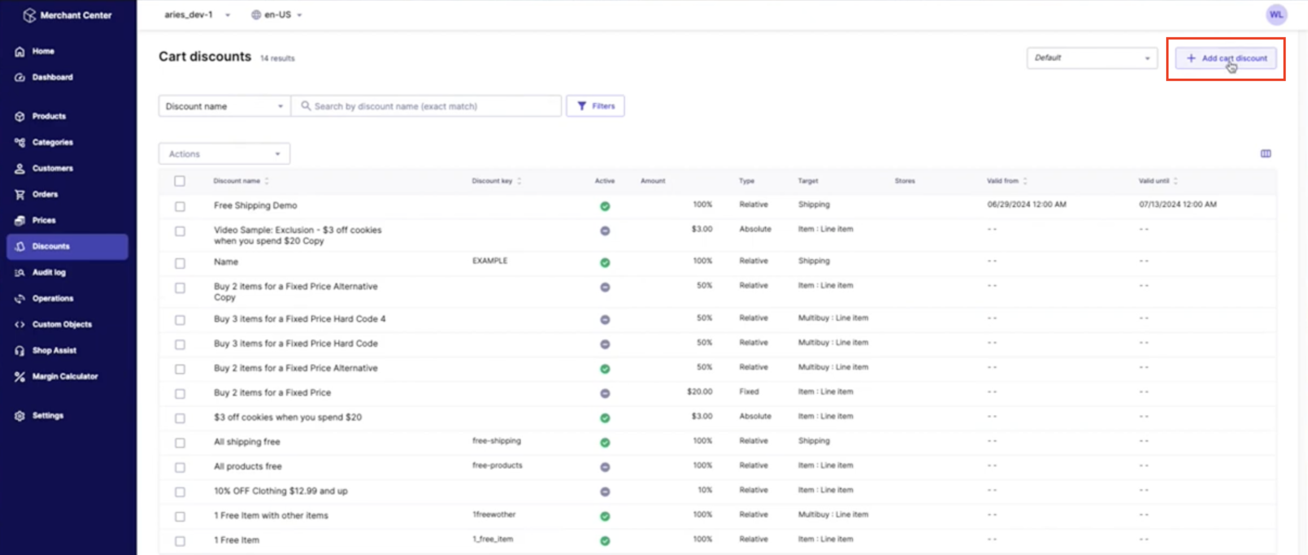Click the 06/29/2024 12:00 AM valid from cell
The height and width of the screenshot is (555, 1308).
click(1026, 204)
